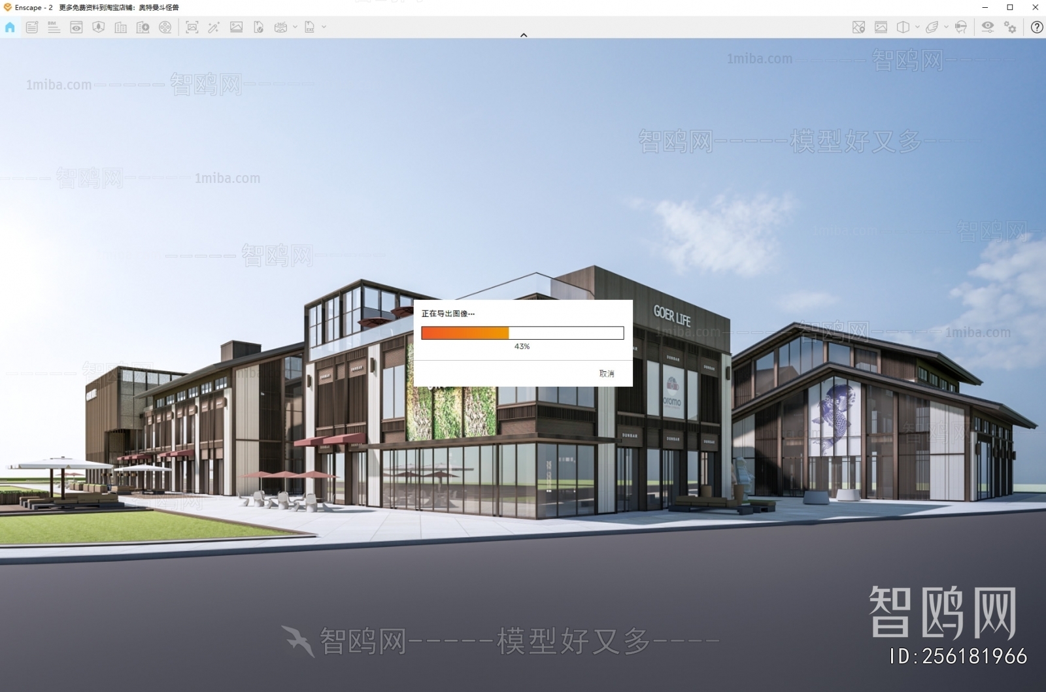
Task: Open the 360 panorama dropdown arrow
Action: (294, 27)
